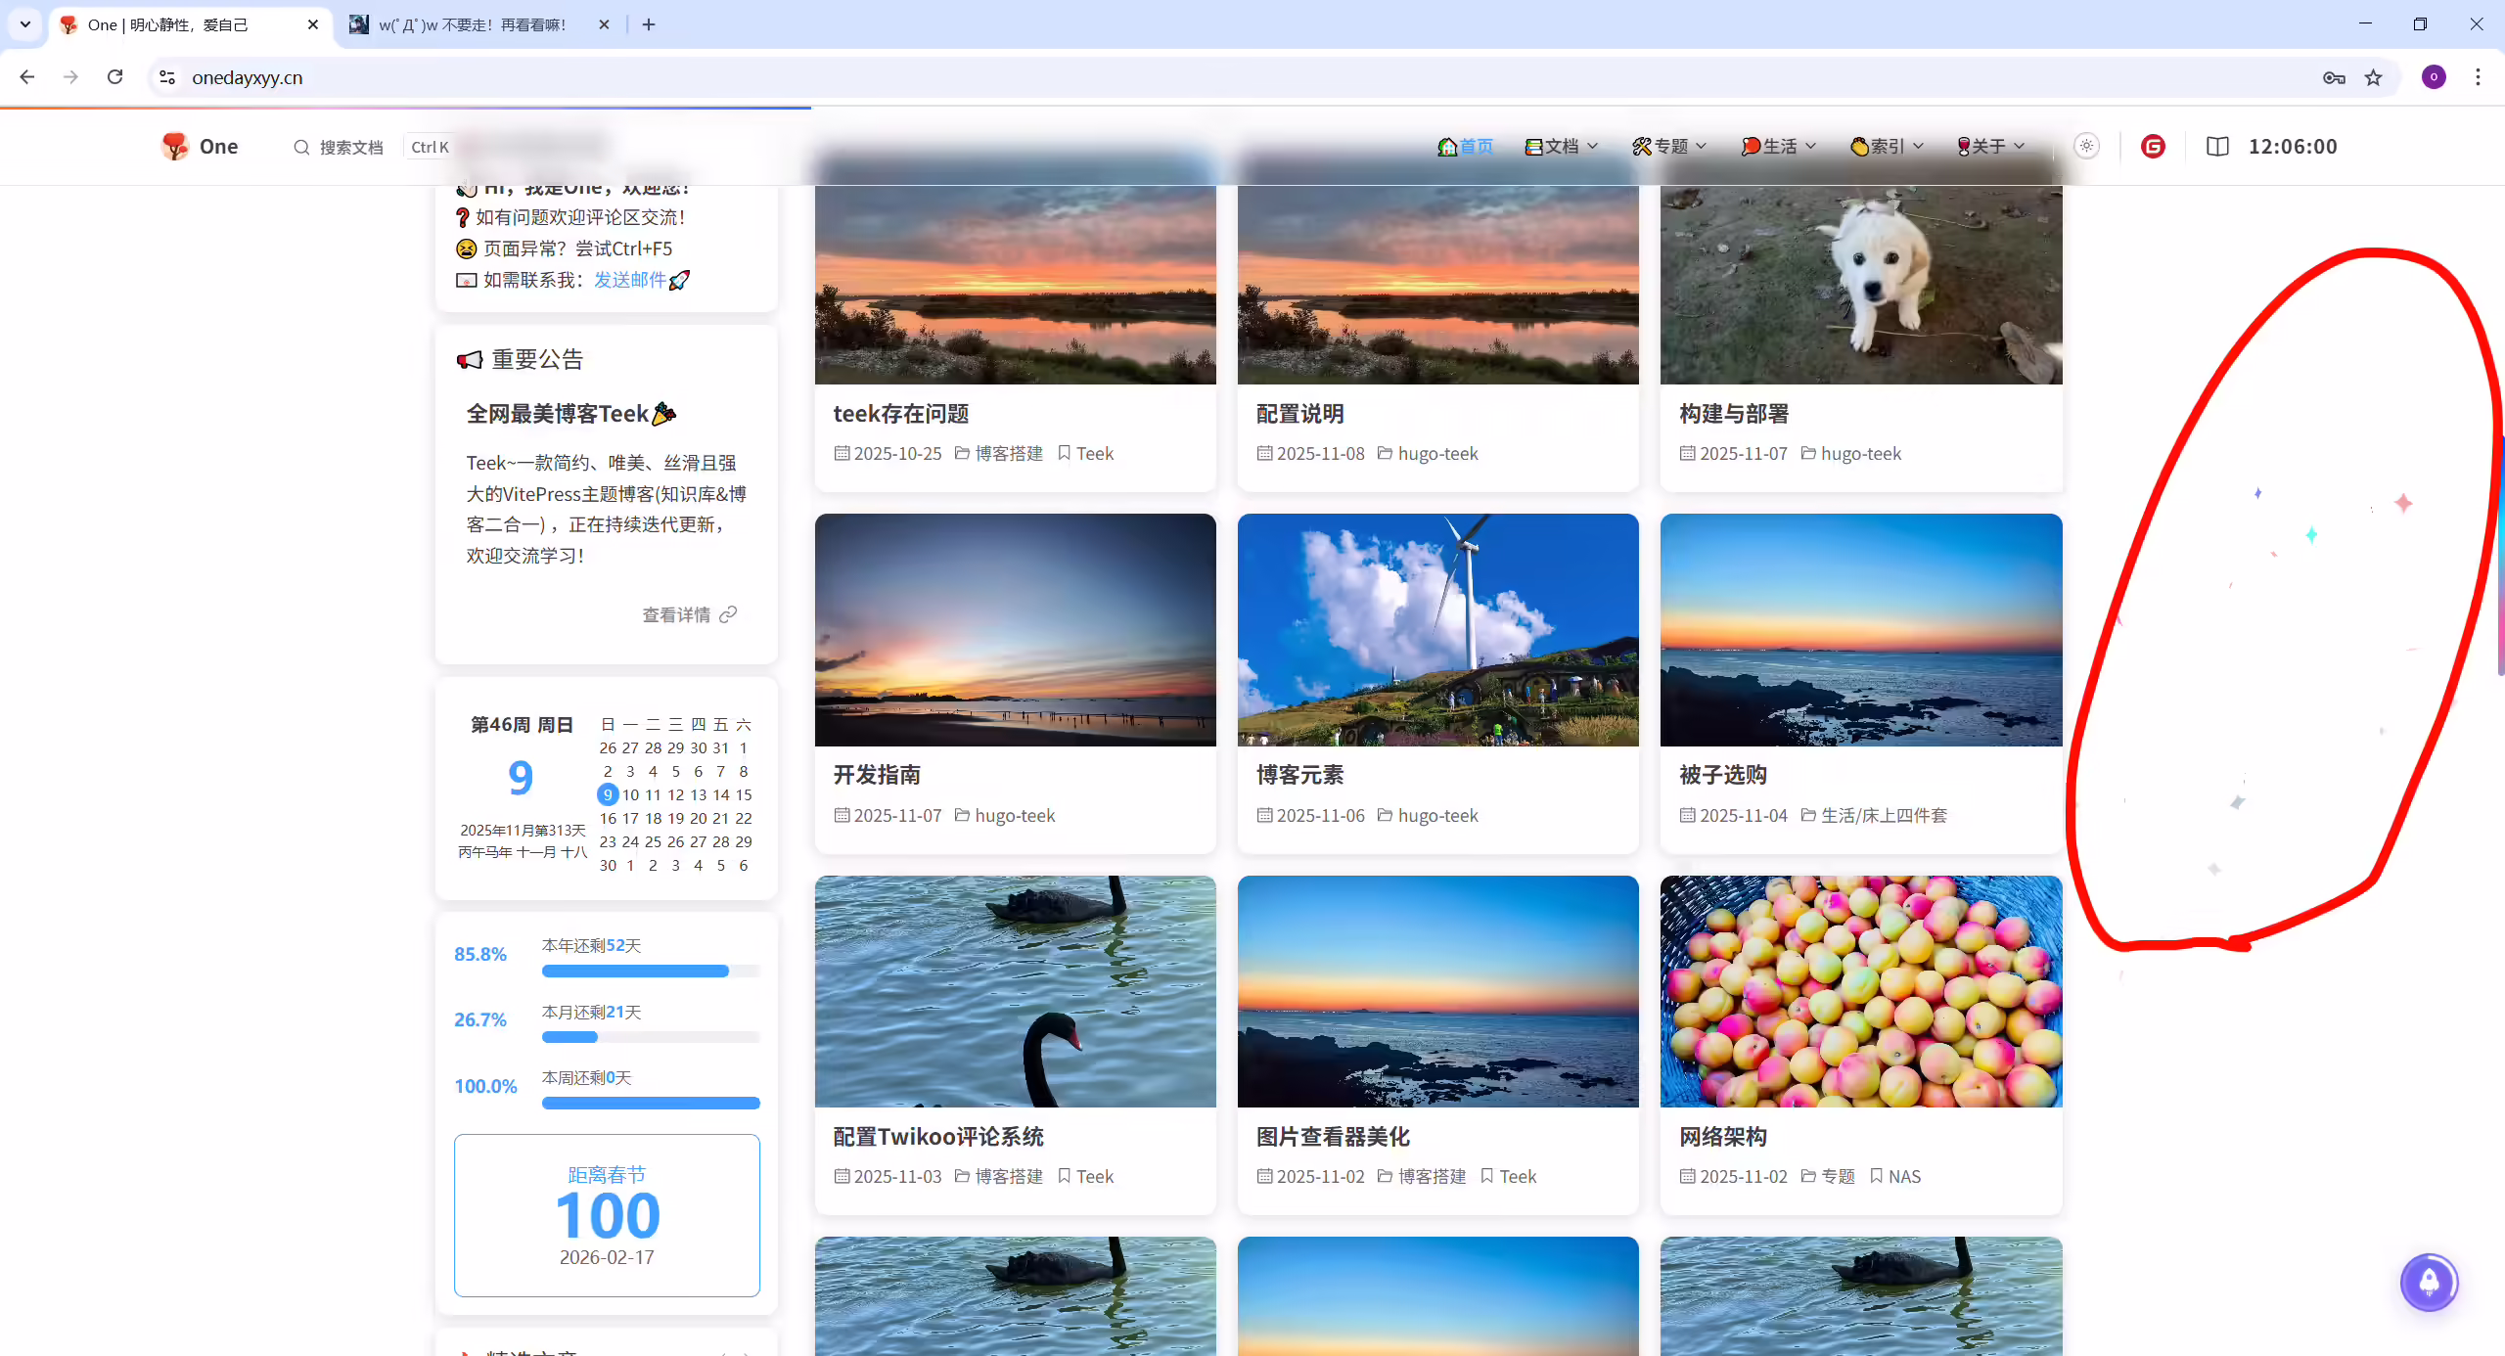Expand the 专题 navigation menu
This screenshot has width=2505, height=1356.
(1669, 147)
